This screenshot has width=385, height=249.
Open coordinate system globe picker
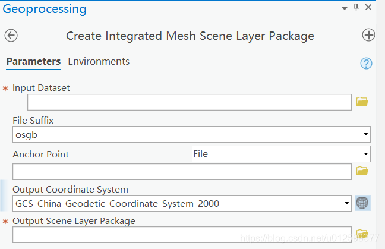tap(362, 203)
